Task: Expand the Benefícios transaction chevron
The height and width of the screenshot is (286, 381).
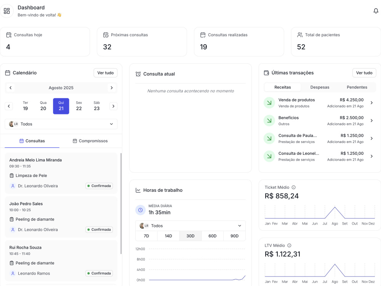Action: coord(371,121)
